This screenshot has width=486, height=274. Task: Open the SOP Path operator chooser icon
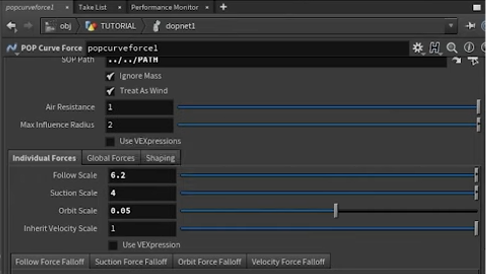[x=473, y=61]
